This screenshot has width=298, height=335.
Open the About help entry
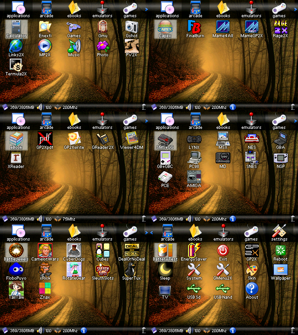(252, 290)
